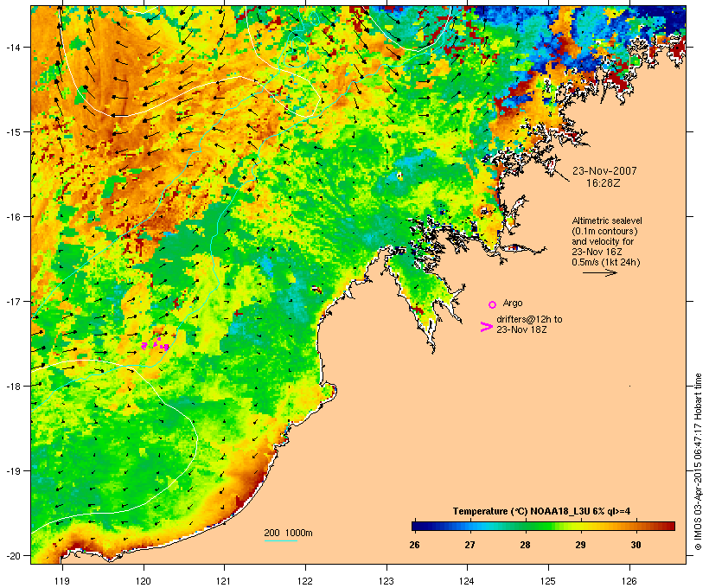This screenshot has width=709, height=588.
Task: Click the '23-Nov-2007' date label
Action: click(604, 171)
